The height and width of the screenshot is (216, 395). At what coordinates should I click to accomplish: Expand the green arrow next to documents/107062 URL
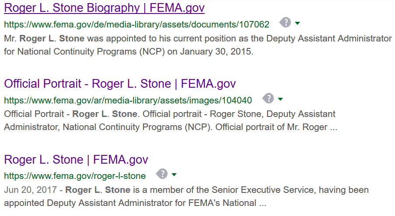tap(297, 24)
